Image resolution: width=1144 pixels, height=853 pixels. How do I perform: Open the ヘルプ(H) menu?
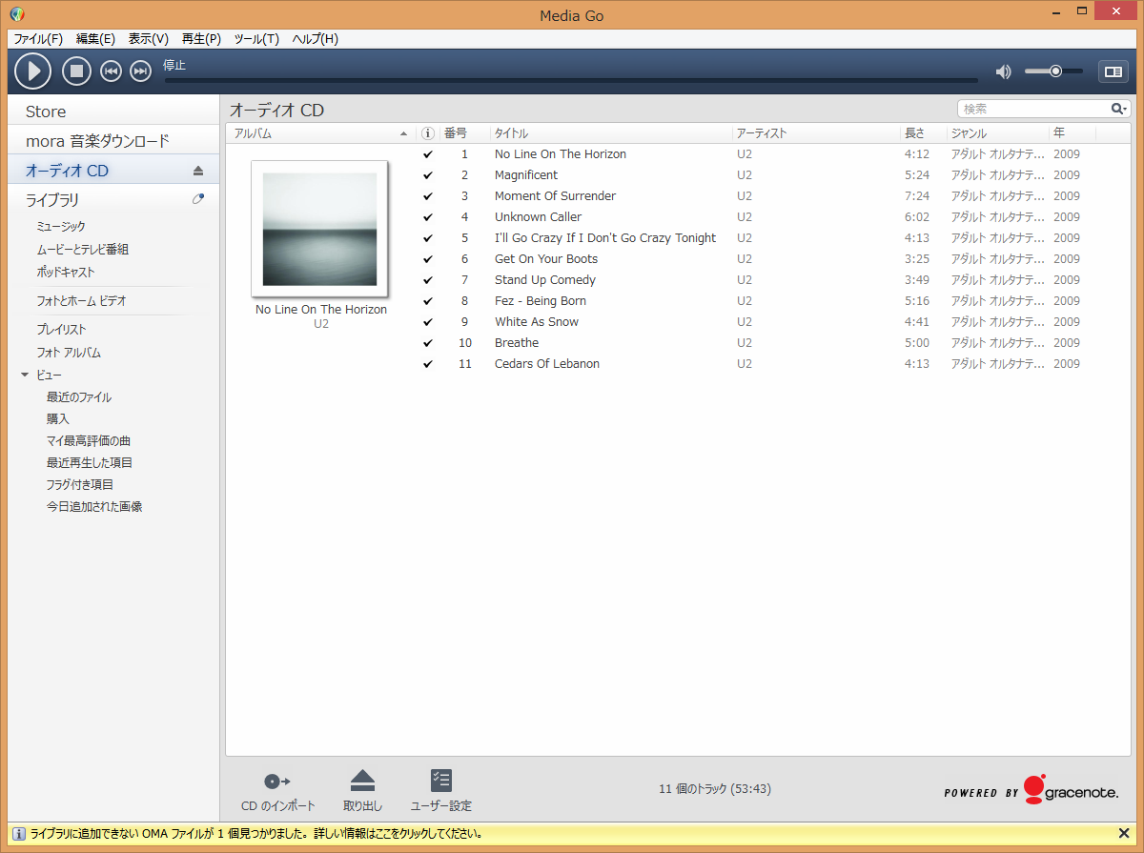tap(315, 39)
